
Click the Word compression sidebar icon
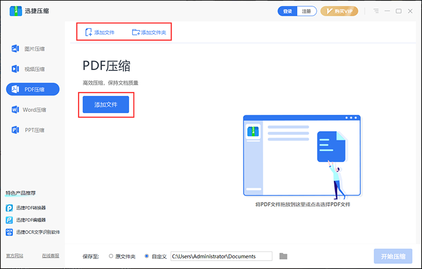click(x=15, y=110)
